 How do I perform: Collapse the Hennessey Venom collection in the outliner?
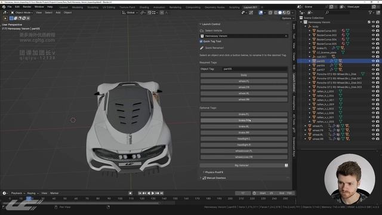[x=301, y=22]
